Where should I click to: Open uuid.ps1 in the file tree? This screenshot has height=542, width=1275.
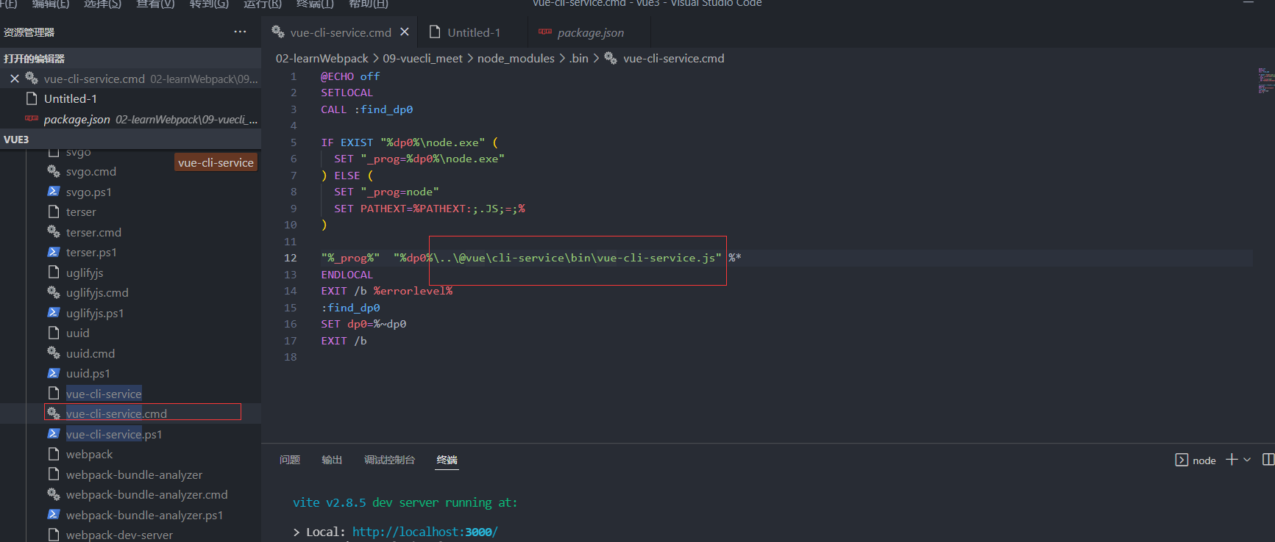click(88, 374)
